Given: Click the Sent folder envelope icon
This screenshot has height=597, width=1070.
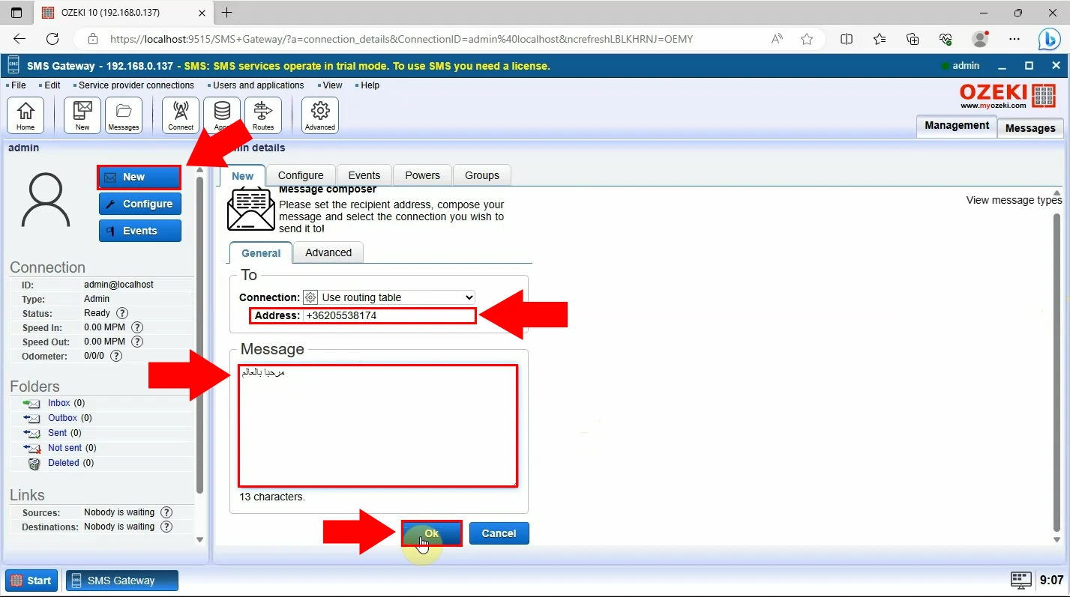Looking at the screenshot, I should pyautogui.click(x=31, y=433).
